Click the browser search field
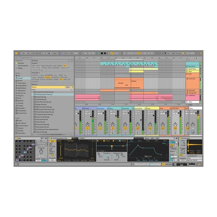 [47, 58]
